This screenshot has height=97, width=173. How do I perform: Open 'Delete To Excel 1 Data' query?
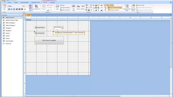coord(12,20)
